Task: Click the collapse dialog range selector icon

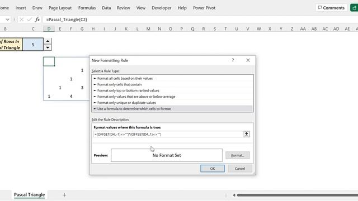Action: [x=247, y=134]
